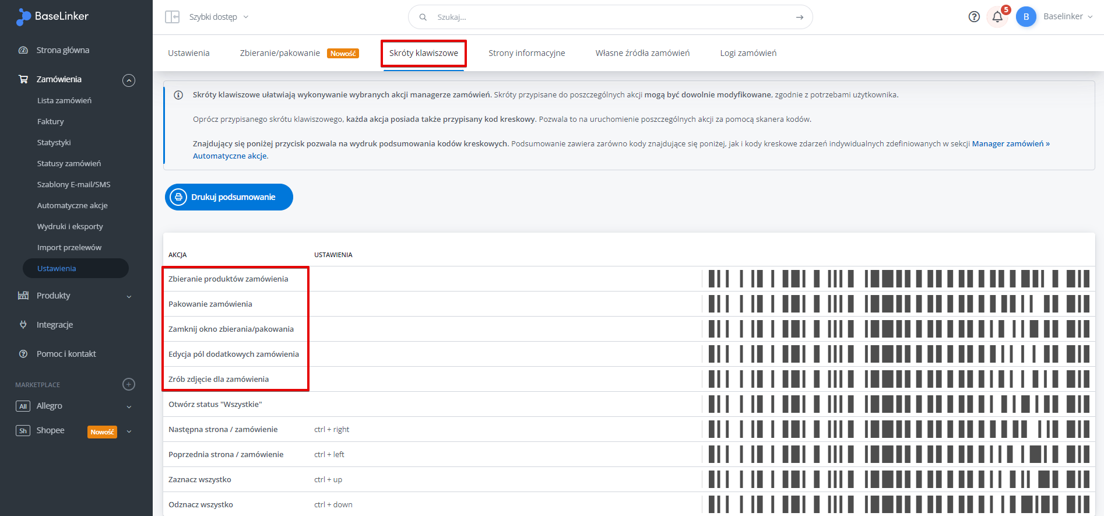This screenshot has width=1104, height=516.
Task: Click the ctrl + right shortcut
Action: [332, 430]
